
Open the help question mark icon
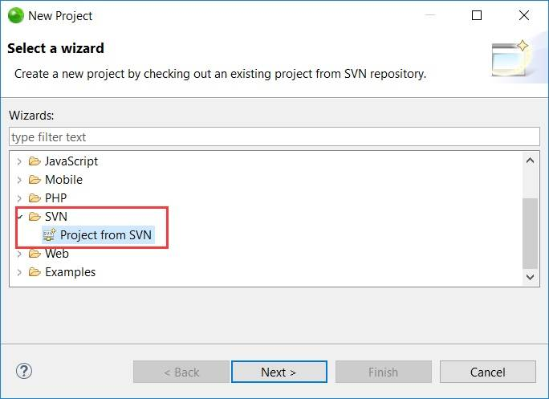pos(23,371)
